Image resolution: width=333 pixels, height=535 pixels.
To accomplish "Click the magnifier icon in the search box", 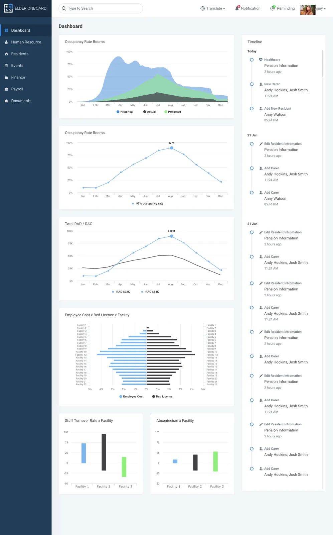I will (x=64, y=8).
